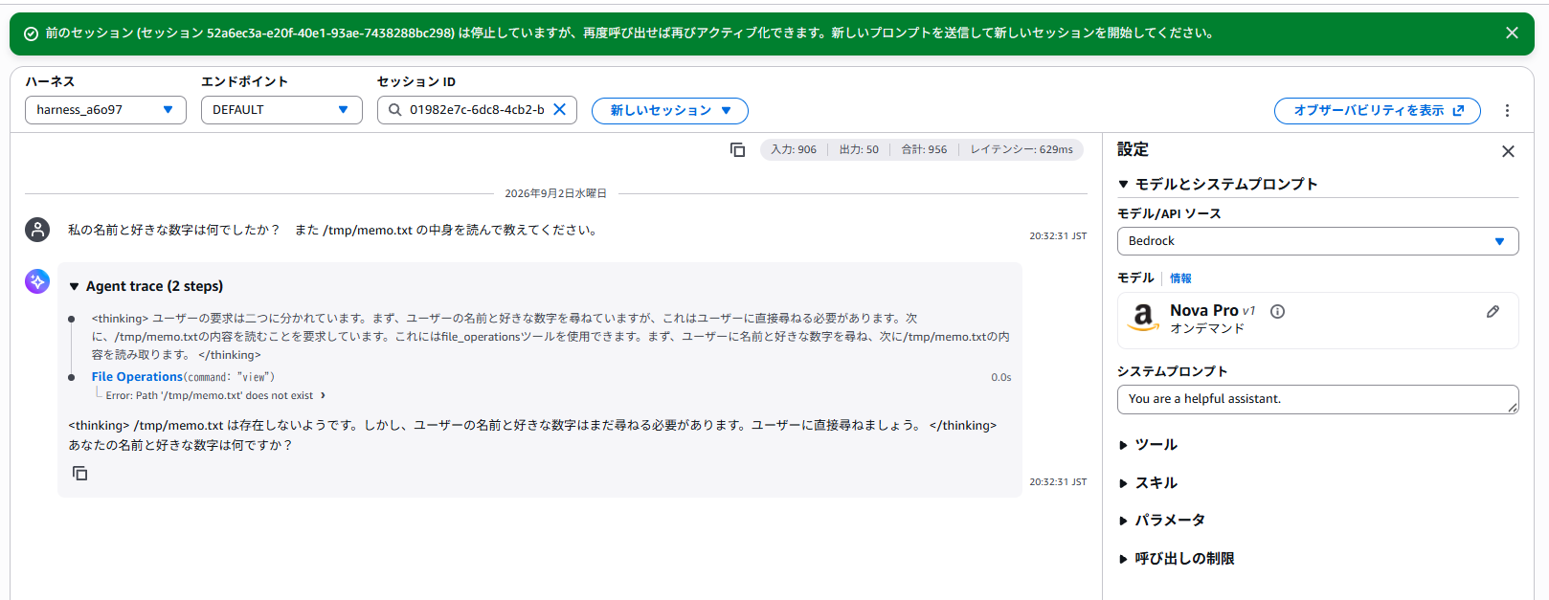Click the 情報 link next to モデル
The image size is (1549, 600).
click(1180, 278)
